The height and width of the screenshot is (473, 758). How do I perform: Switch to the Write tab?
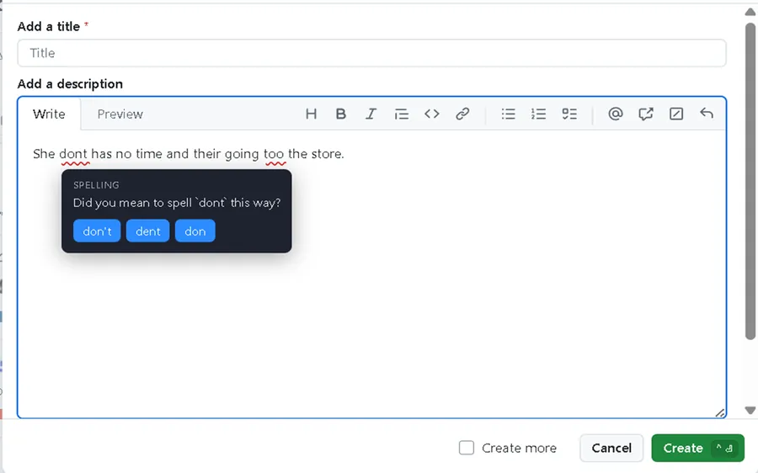[x=49, y=114]
